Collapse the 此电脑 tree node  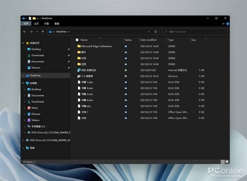coord(23,83)
